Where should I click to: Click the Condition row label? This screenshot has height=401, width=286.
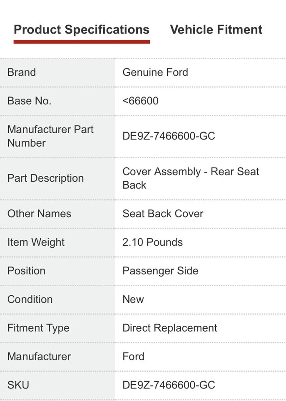tap(30, 299)
